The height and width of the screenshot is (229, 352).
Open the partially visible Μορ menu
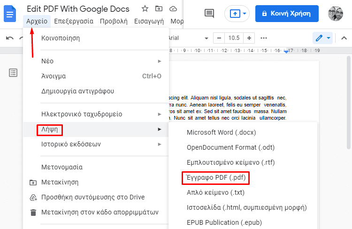pos(177,21)
